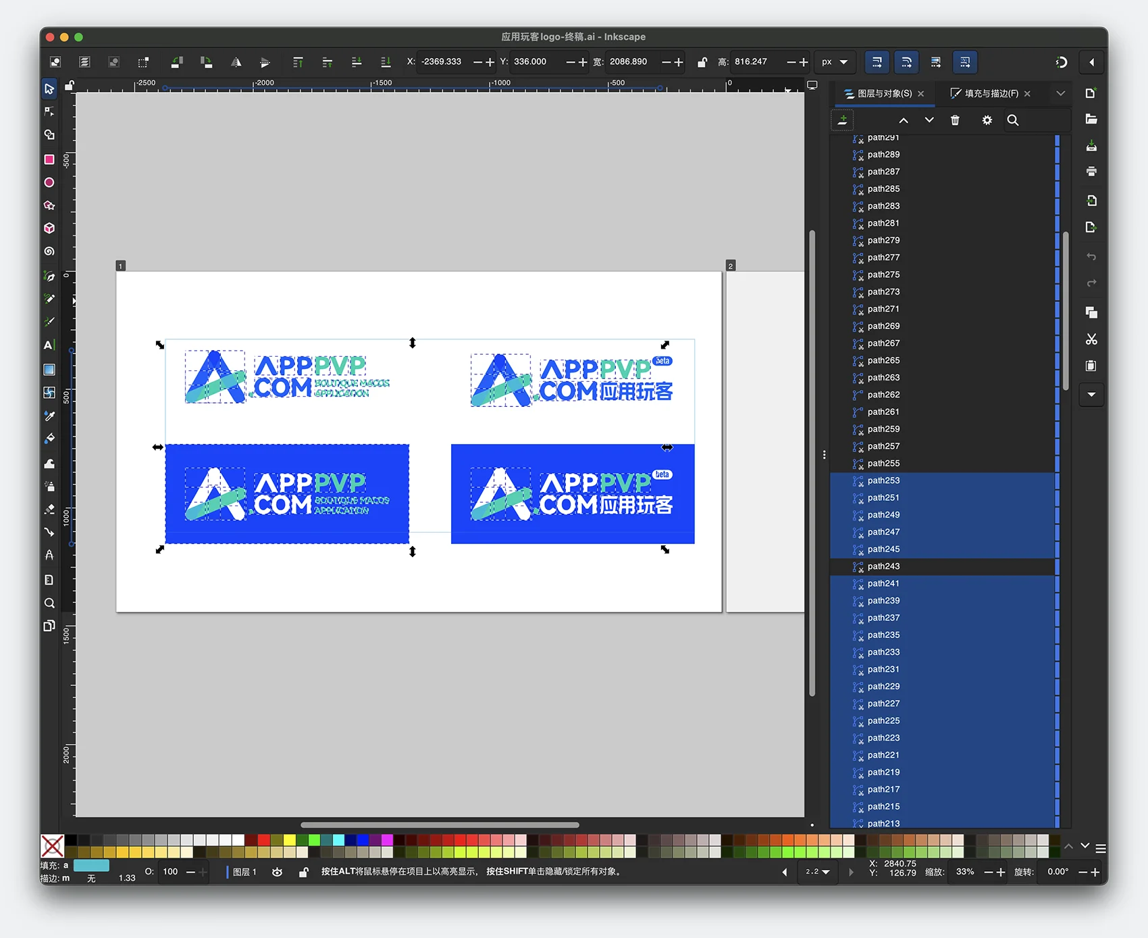Select the 3D box tool

point(49,228)
